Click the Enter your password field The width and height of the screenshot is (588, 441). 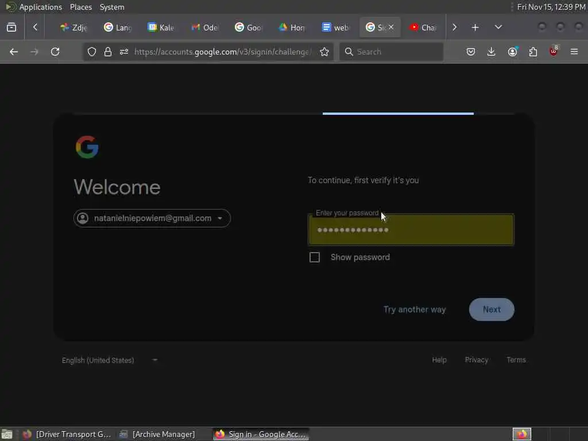(411, 230)
